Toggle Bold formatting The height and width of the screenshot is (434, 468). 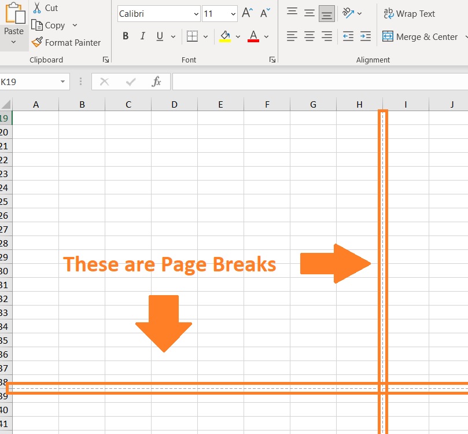[125, 35]
